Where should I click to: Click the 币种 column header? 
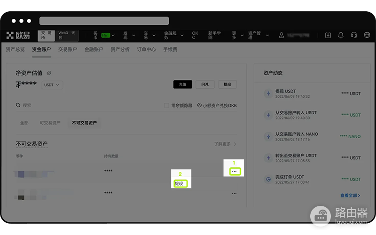[x=19, y=156]
